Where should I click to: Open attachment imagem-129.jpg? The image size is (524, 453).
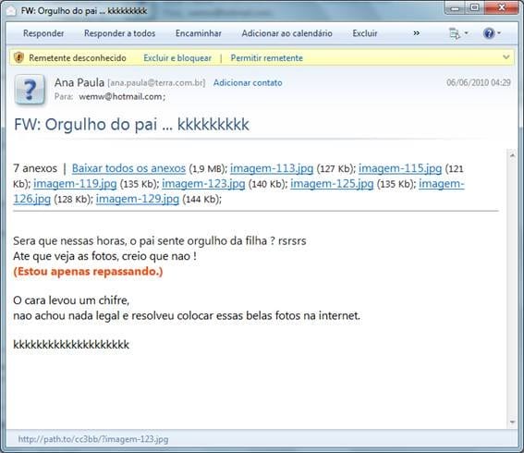pyautogui.click(x=138, y=199)
